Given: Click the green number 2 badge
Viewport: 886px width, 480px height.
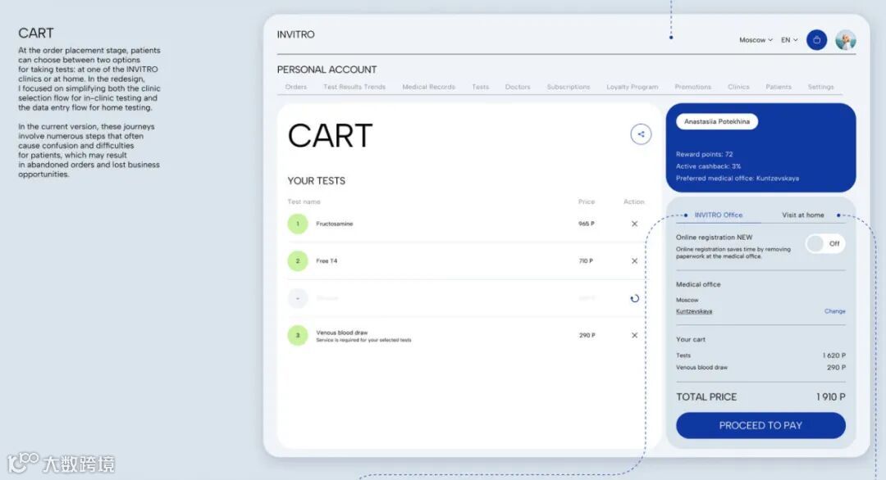Looking at the screenshot, I should (298, 261).
